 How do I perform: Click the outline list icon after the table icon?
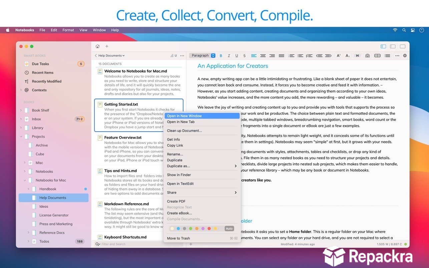coord(387,56)
